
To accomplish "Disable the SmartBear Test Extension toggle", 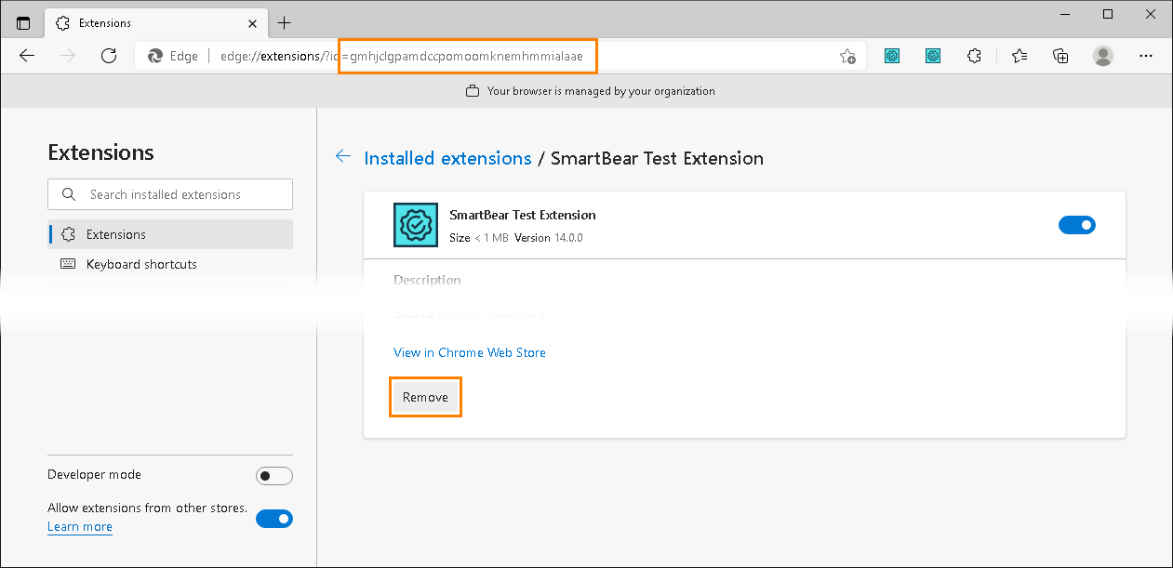I will click(x=1076, y=224).
